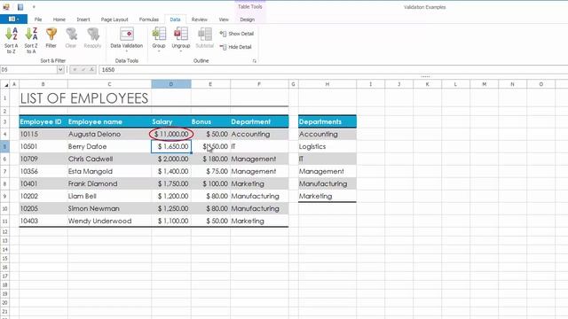Screen dimensions: 568x319
Task: Select Logistics in Departments list
Action: click(x=327, y=146)
